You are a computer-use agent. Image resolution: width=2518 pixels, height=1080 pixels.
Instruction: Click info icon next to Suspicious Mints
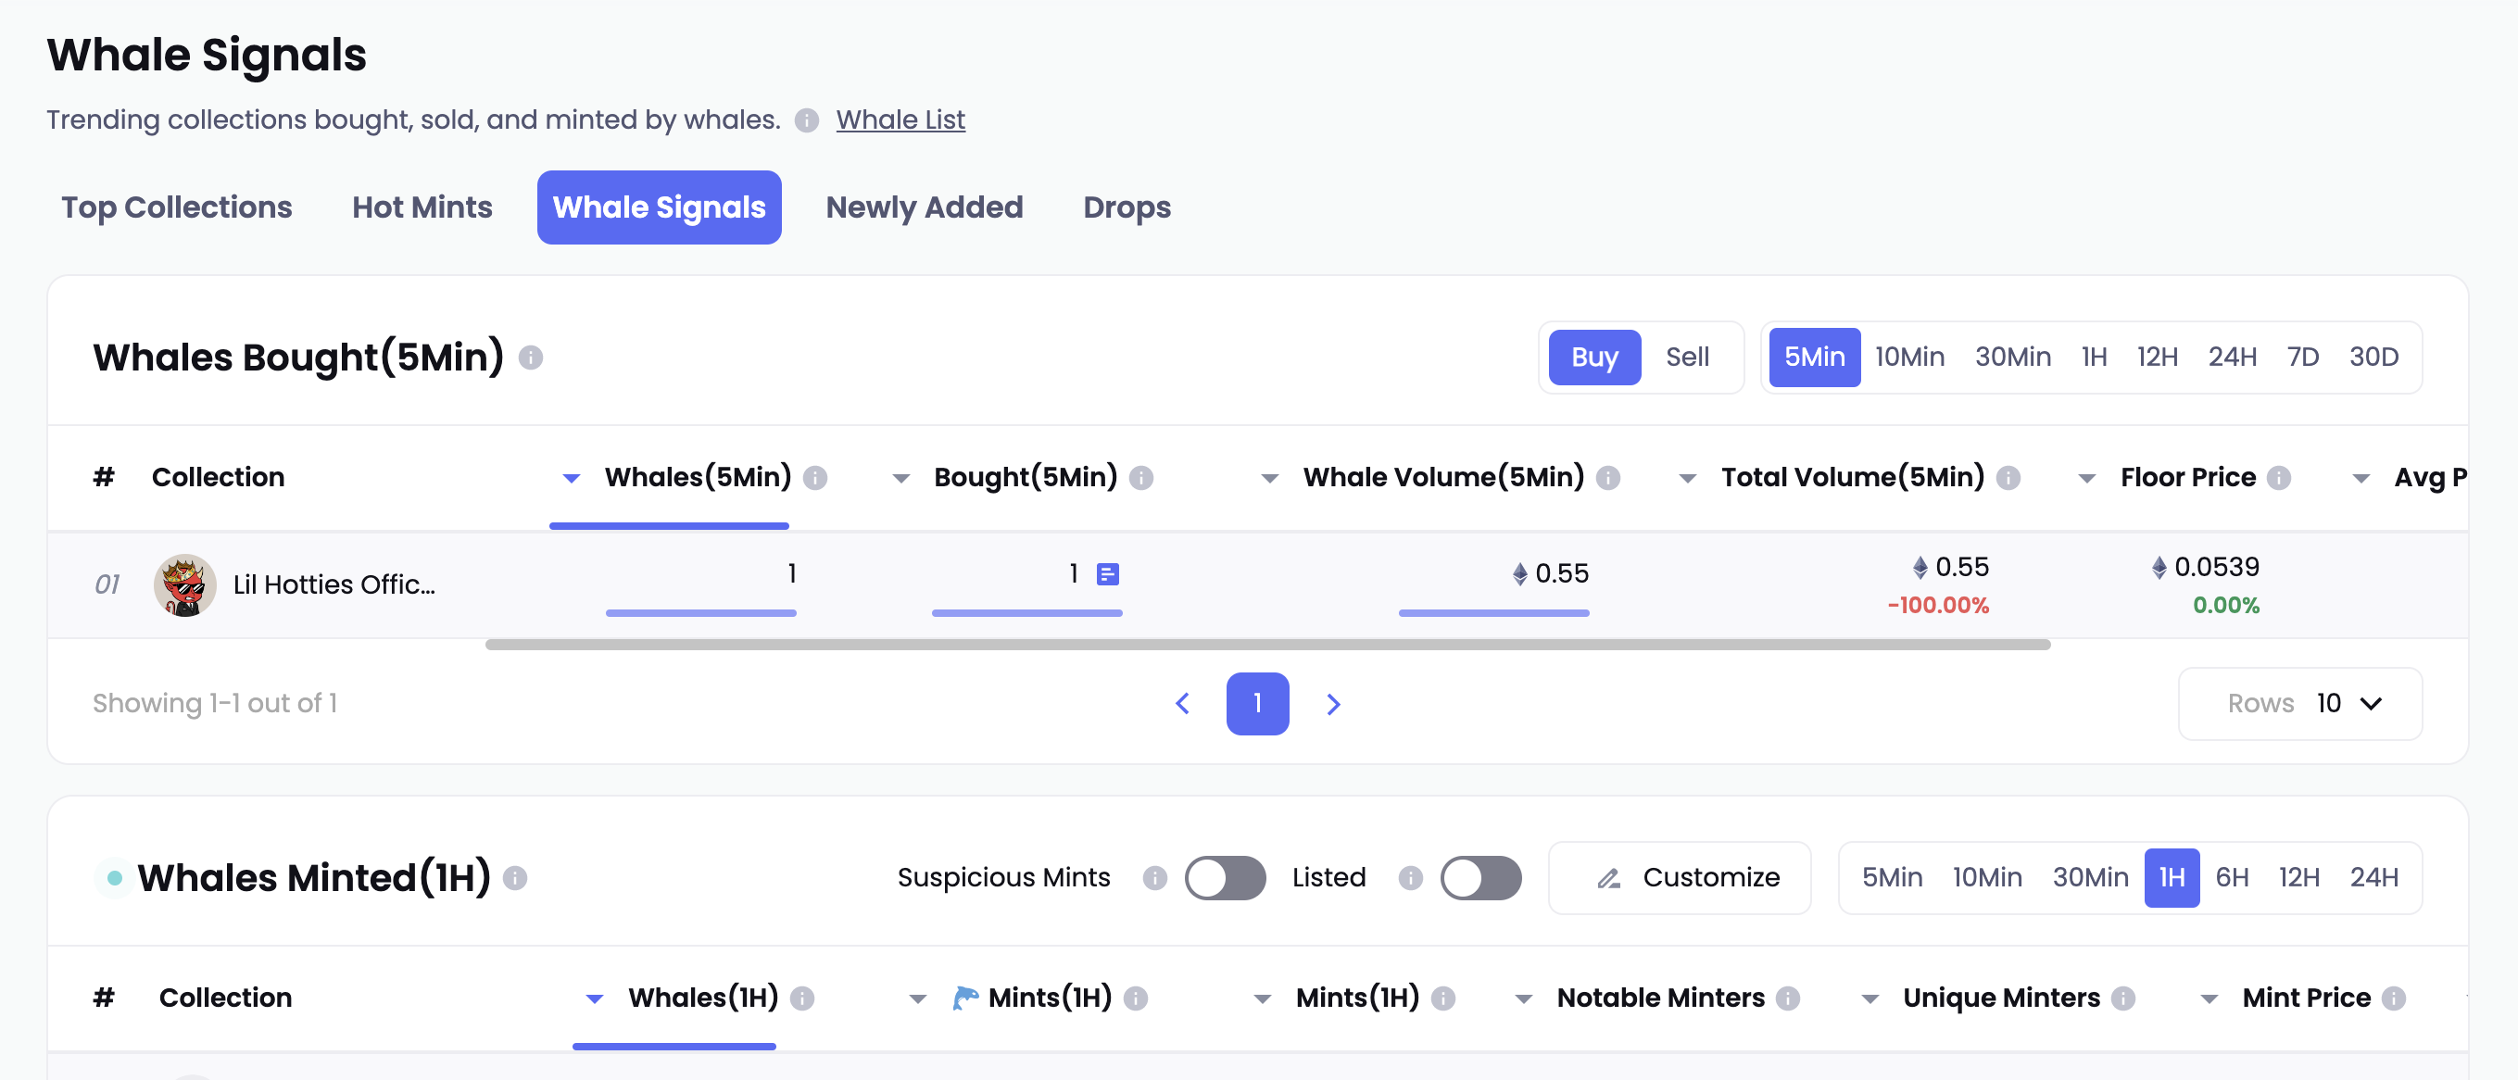[x=1154, y=878]
